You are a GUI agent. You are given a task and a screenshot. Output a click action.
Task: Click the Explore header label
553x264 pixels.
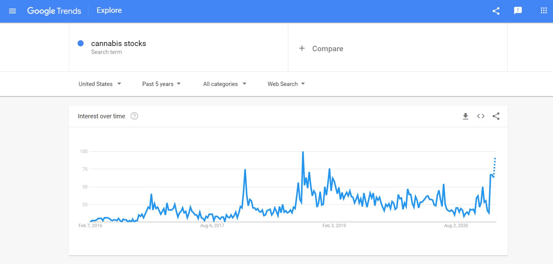point(109,10)
